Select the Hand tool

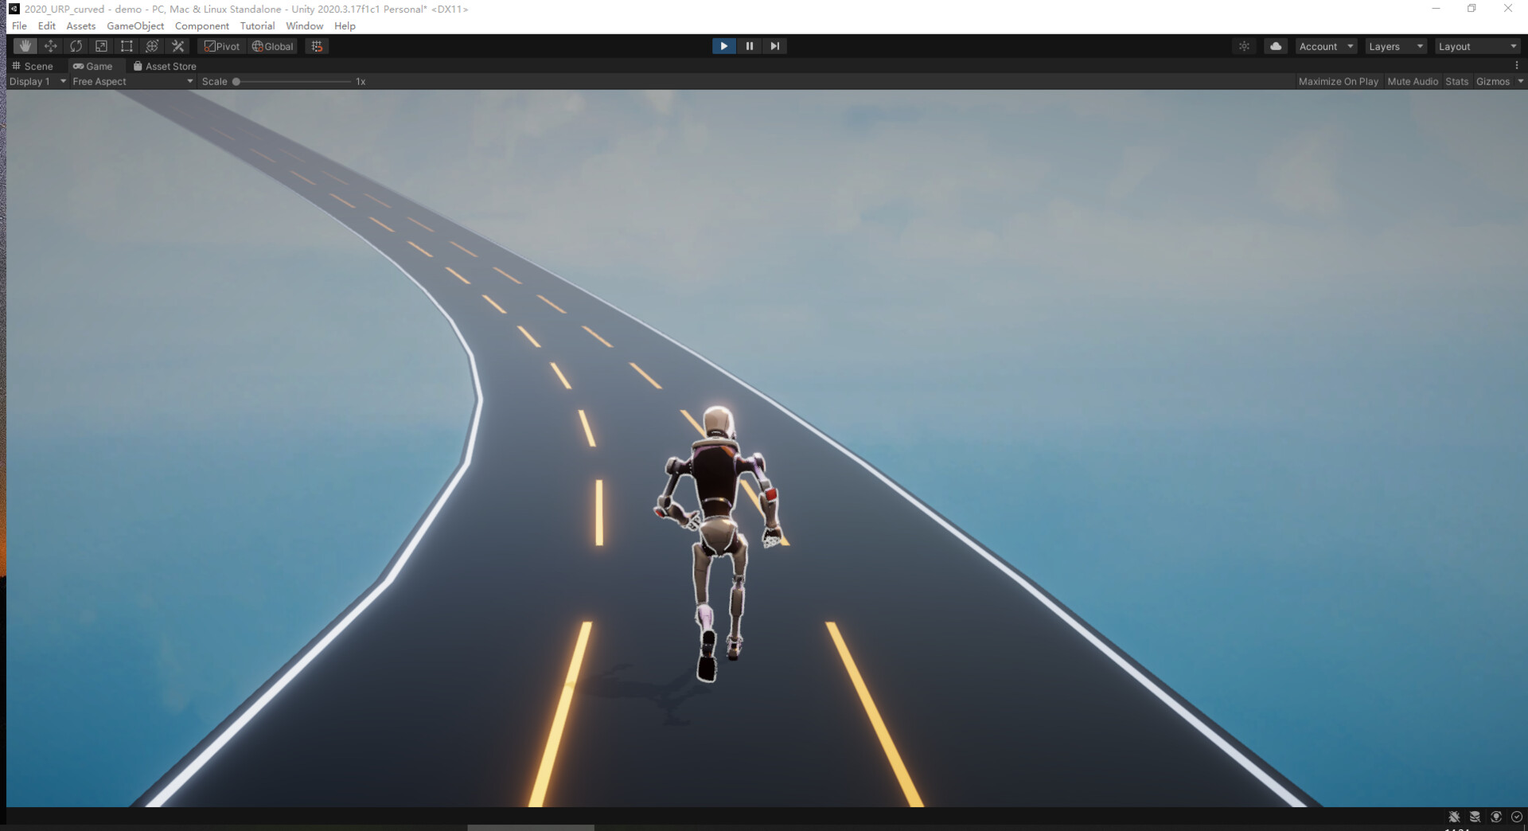point(25,45)
